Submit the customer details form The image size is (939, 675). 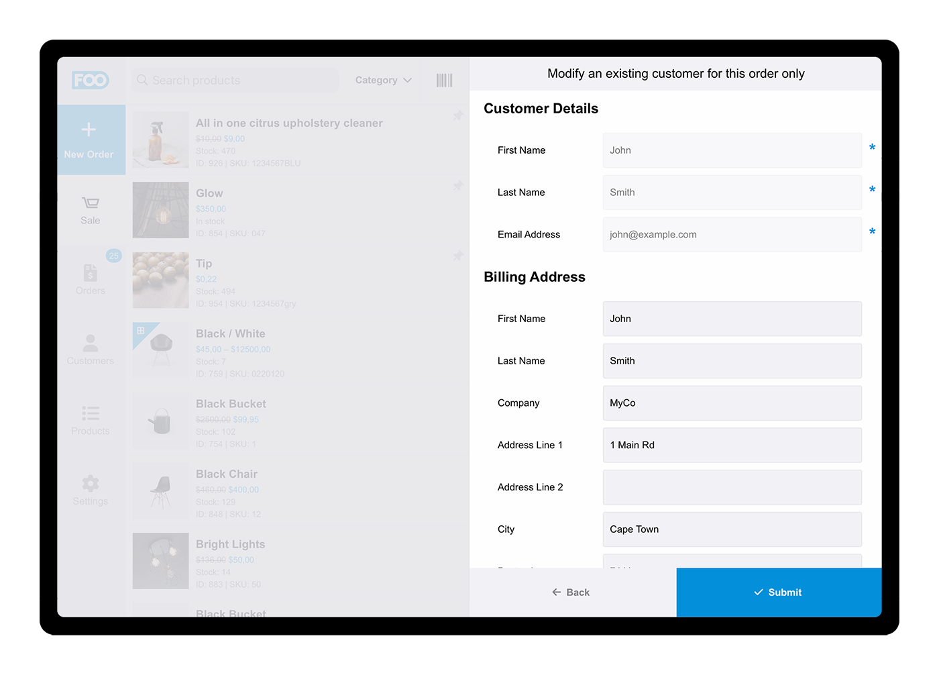[x=778, y=592]
